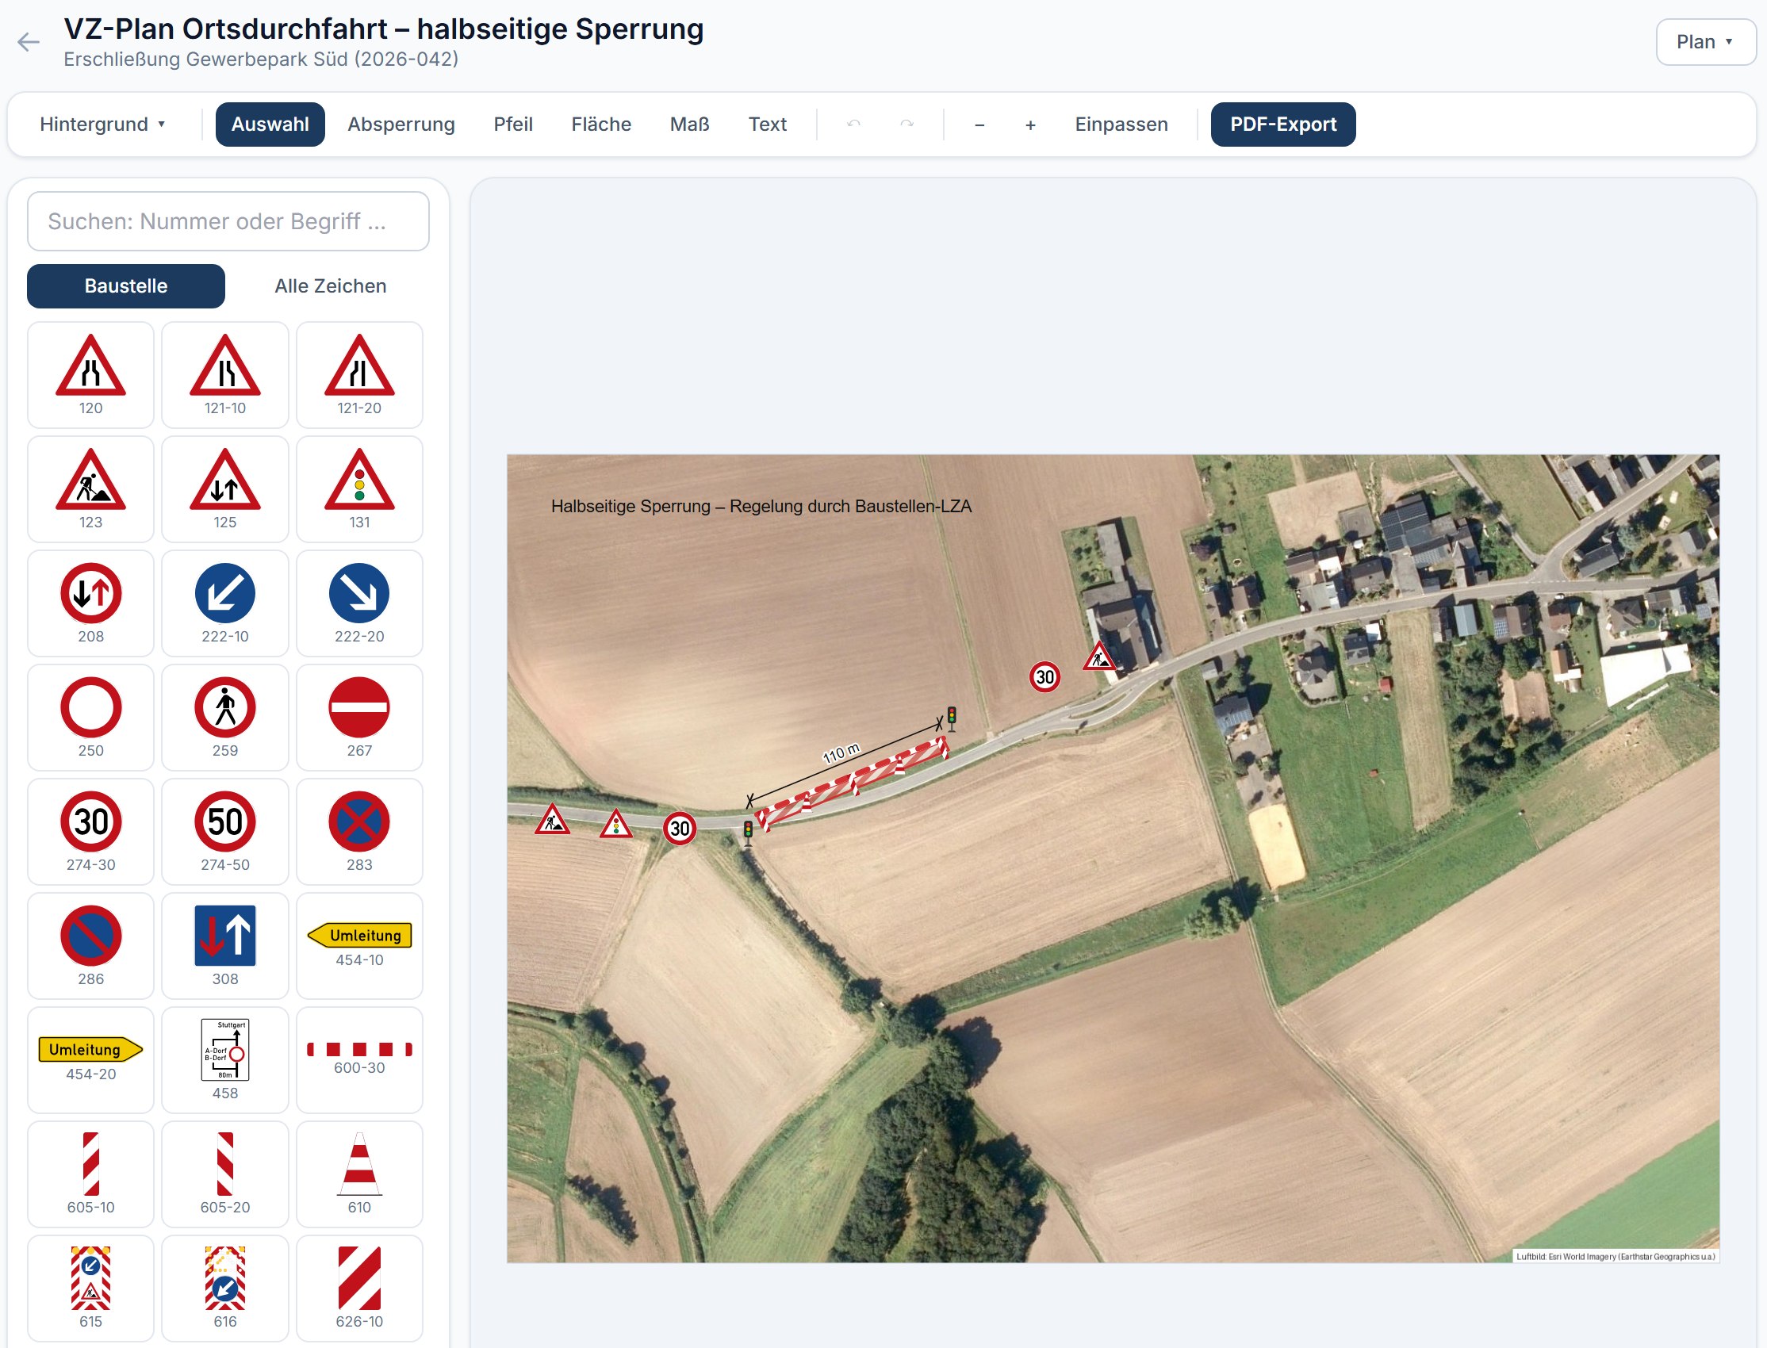Select the red-white barrier on road

853,783
